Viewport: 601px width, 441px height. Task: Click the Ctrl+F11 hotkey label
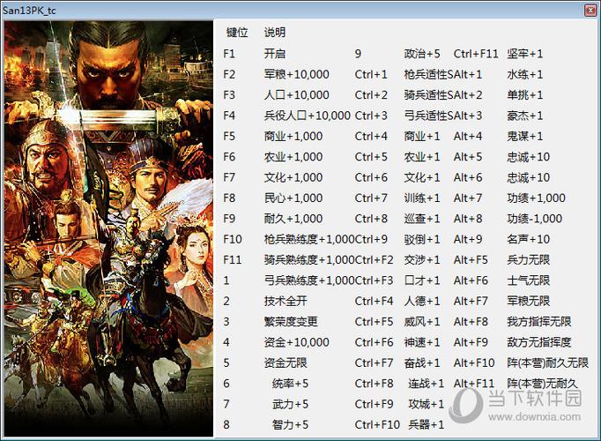476,54
